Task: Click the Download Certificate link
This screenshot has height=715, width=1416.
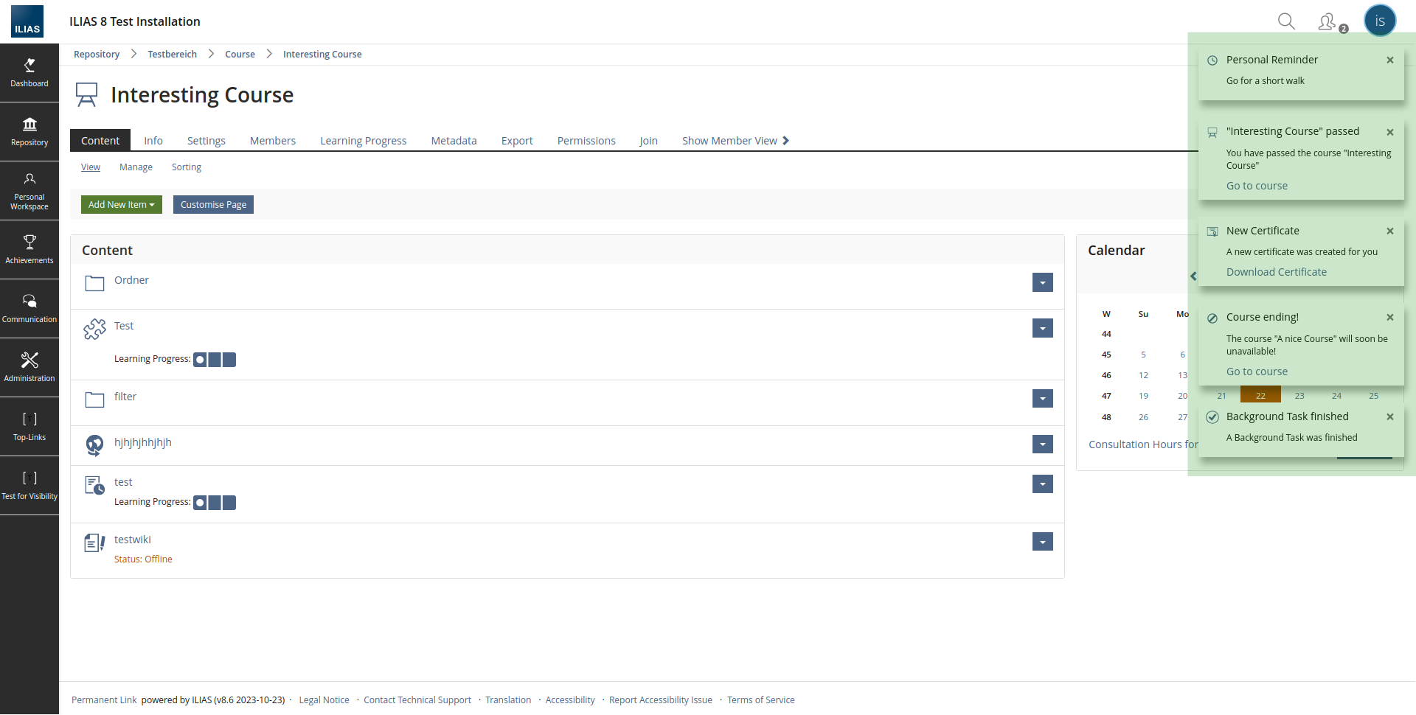Action: click(x=1276, y=272)
